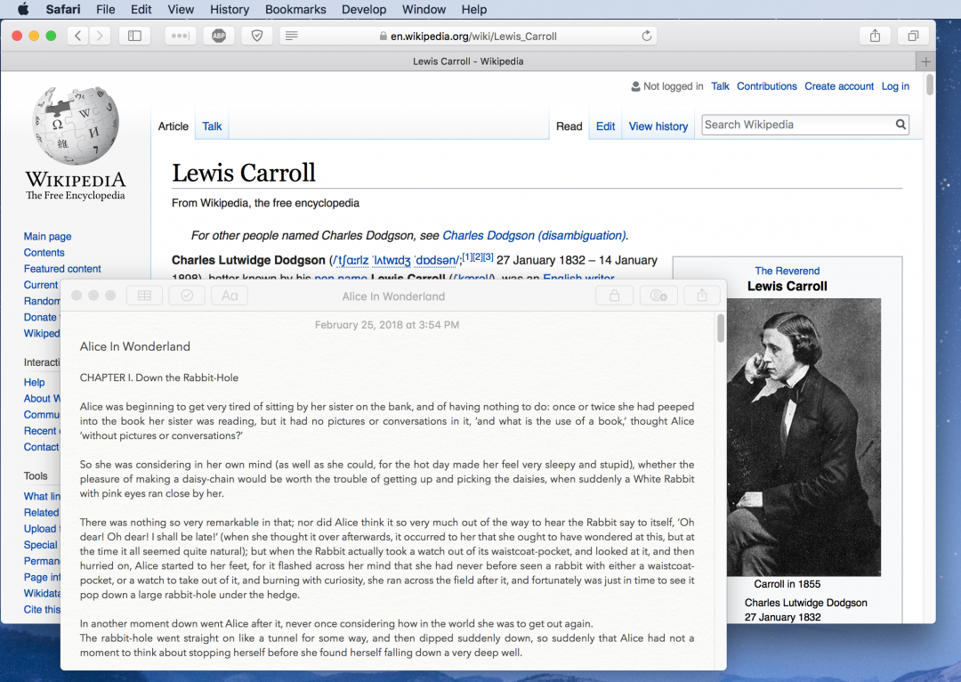961x682 pixels.
Task: Click the Lewis Carroll portrait photo
Action: coord(804,436)
